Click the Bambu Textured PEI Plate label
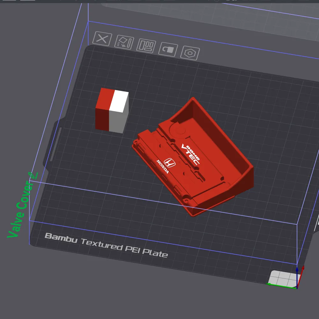Screen dimensions: 319x319 tap(106, 245)
